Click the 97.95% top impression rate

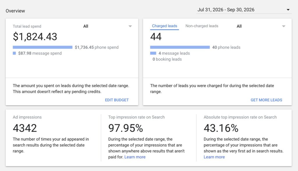(x=126, y=128)
